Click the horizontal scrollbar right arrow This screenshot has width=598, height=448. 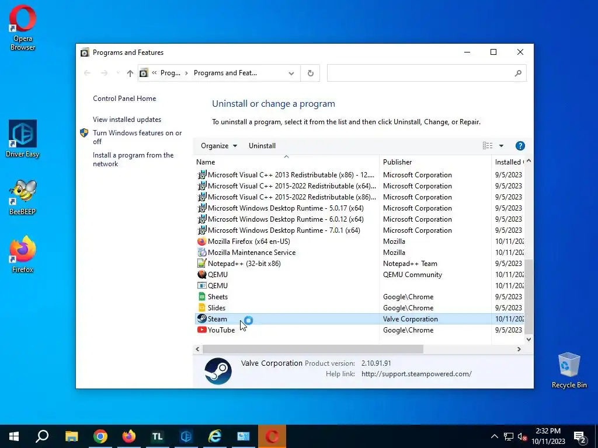coord(519,349)
